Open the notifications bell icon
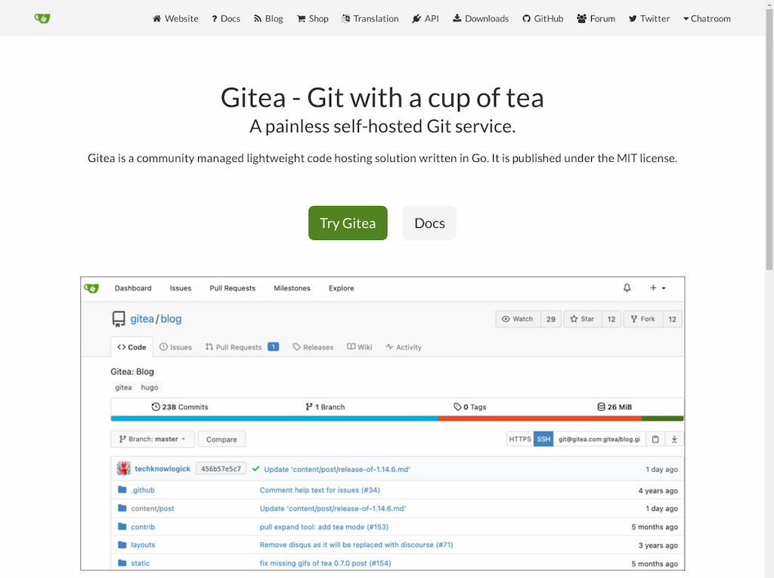This screenshot has width=774, height=578. [x=626, y=288]
